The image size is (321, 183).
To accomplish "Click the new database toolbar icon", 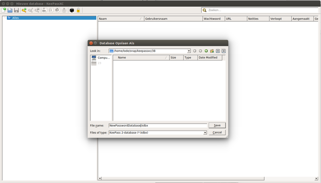I will pos(4,10).
